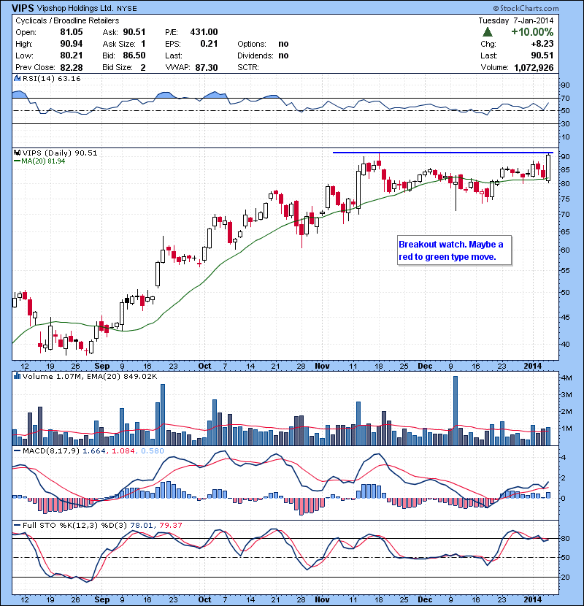This screenshot has width=584, height=606.
Task: Click the Volume value 1,072,926
Action: coord(534,68)
